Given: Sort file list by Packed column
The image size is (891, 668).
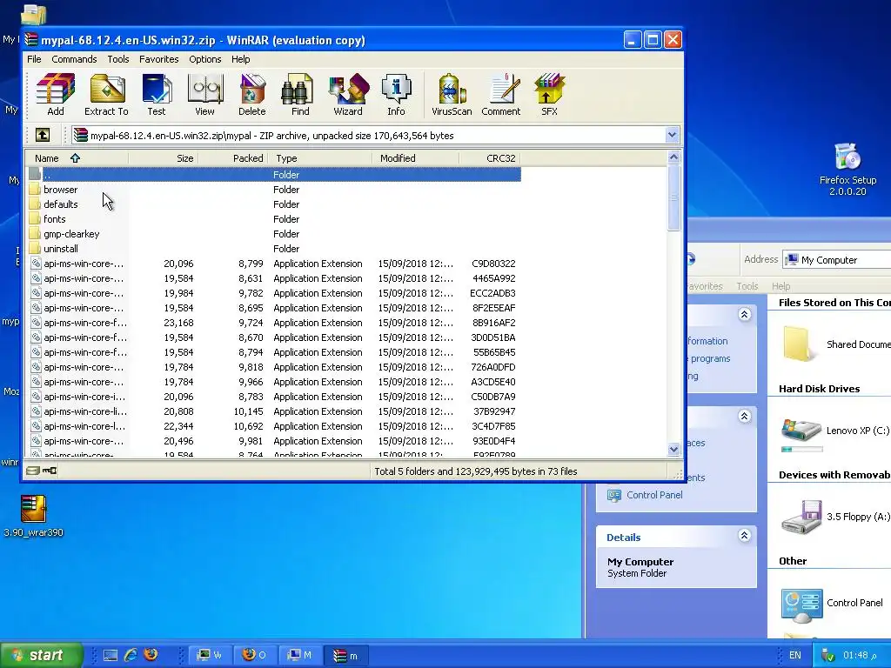Looking at the screenshot, I should tap(232, 158).
